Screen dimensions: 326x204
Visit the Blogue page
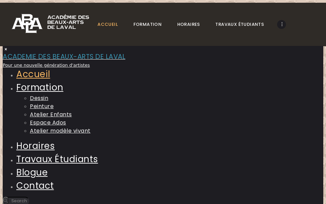32,172
